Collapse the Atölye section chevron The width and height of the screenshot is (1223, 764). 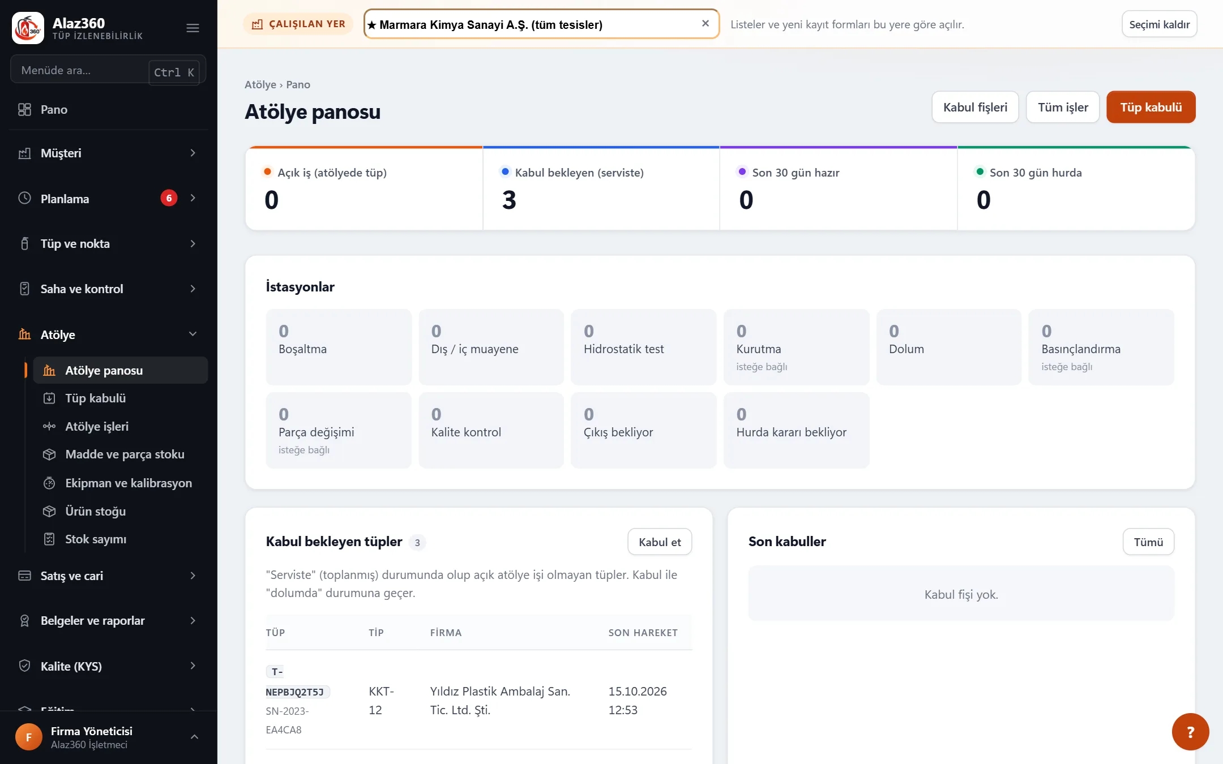click(193, 334)
